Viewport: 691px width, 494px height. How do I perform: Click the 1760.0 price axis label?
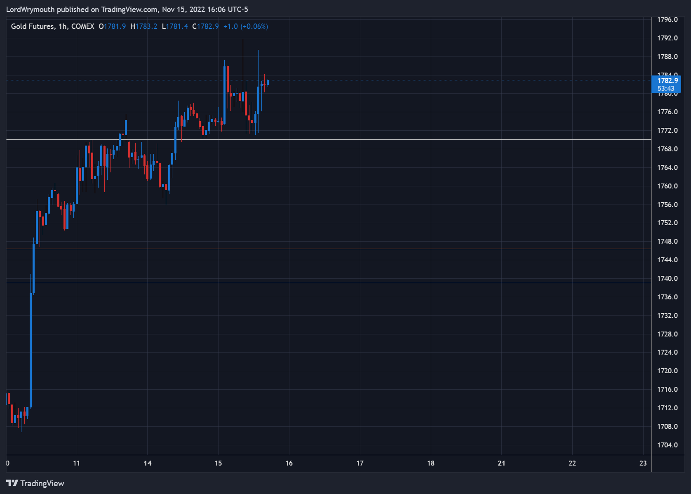point(667,186)
